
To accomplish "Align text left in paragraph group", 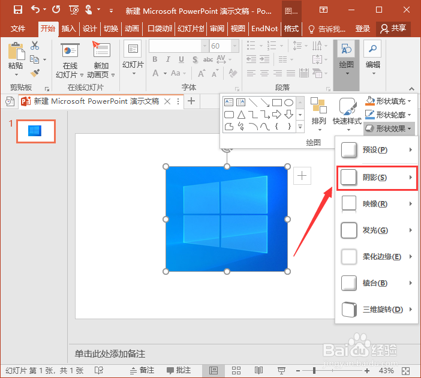I will tap(251, 73).
